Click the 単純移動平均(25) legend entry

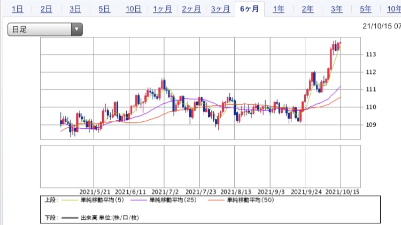click(173, 200)
